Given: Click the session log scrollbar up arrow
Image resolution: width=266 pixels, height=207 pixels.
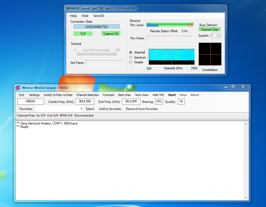Looking at the screenshot, I should 246,124.
